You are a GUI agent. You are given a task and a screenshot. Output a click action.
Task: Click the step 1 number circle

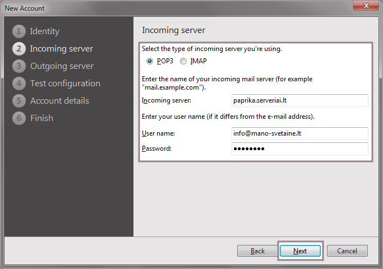coord(19,31)
